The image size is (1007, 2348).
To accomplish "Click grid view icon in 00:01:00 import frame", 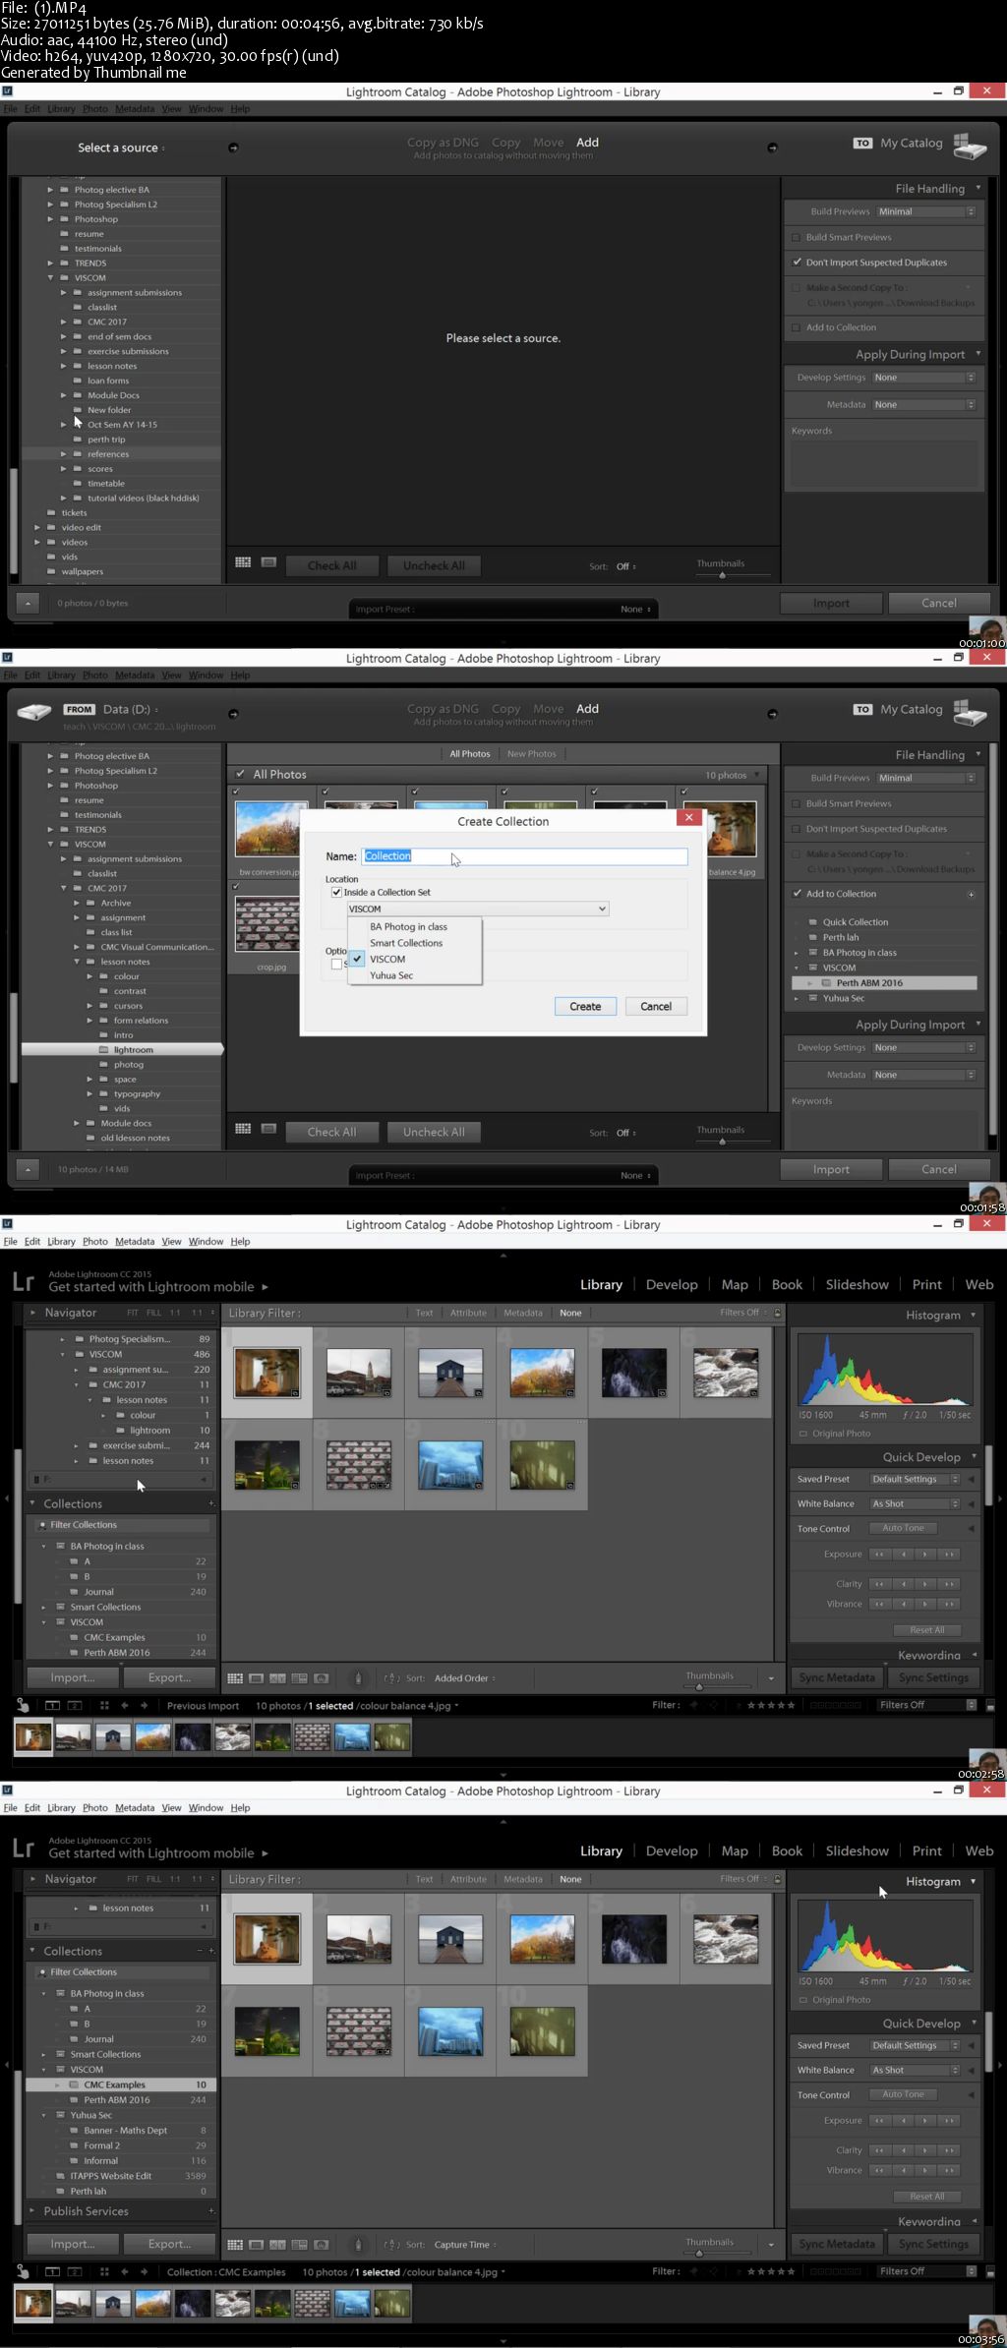I will (x=243, y=562).
